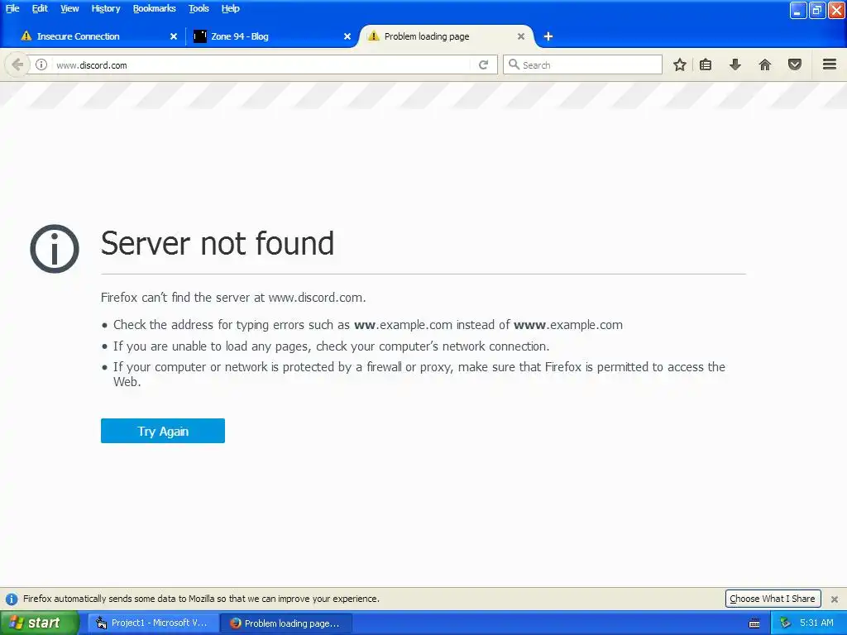The width and height of the screenshot is (847, 635).
Task: Click the magnifier icon in Search box
Action: [514, 64]
